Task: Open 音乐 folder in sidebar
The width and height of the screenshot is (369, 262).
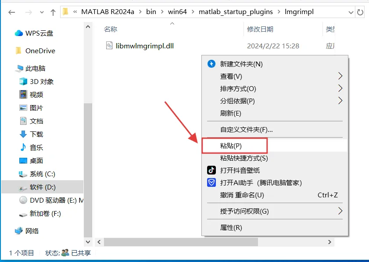Action: pos(36,148)
